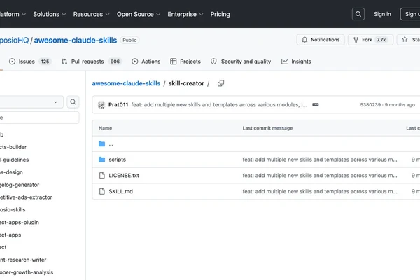Screen dimensions: 420x280
Task: Click the scripts folder icon
Action: point(101,160)
